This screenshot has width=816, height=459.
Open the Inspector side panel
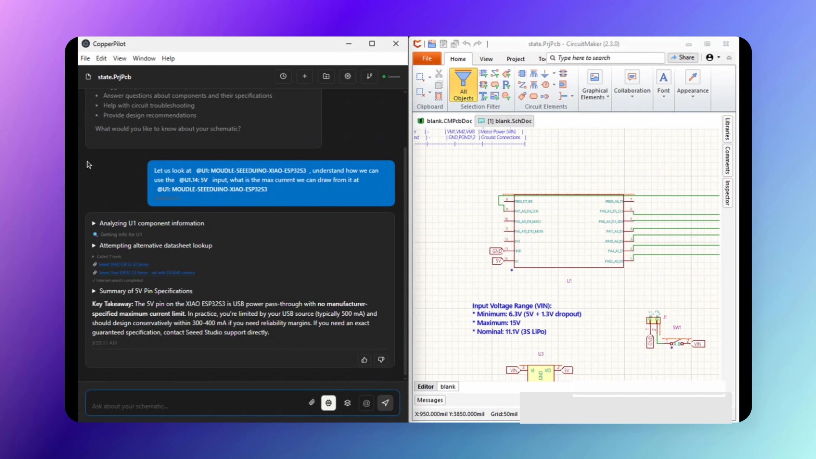pos(727,193)
